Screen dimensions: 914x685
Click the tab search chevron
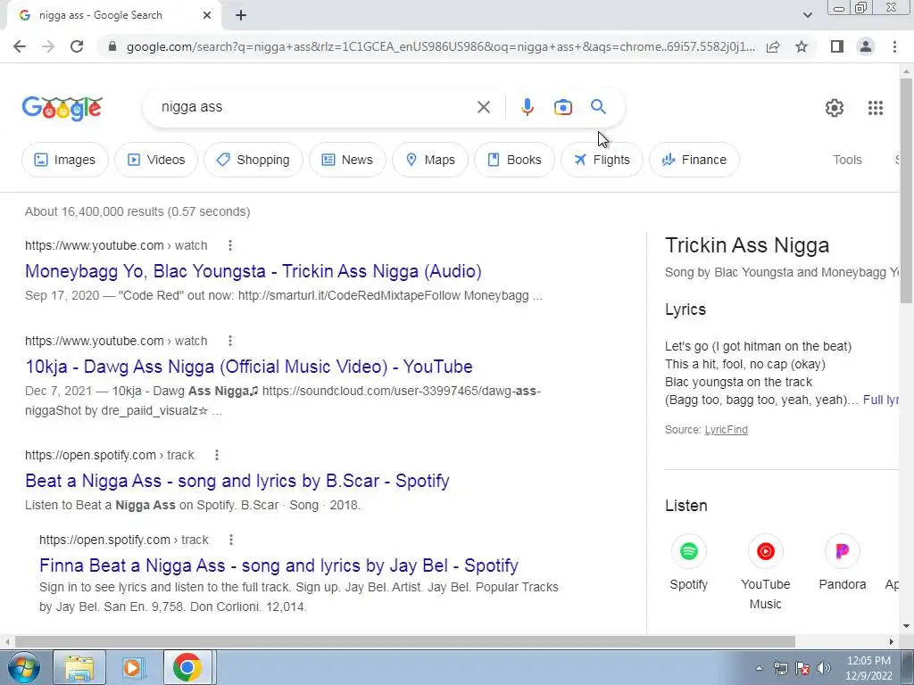[807, 15]
